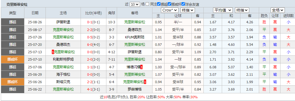Click the 比分(半场) column header
This screenshot has width=295, height=101.
[93, 13]
